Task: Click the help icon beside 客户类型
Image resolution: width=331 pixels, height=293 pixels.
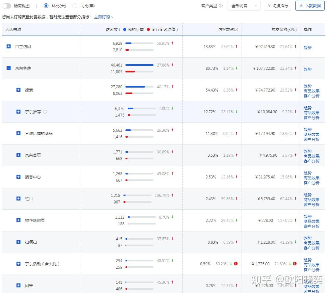Action: point(221,6)
